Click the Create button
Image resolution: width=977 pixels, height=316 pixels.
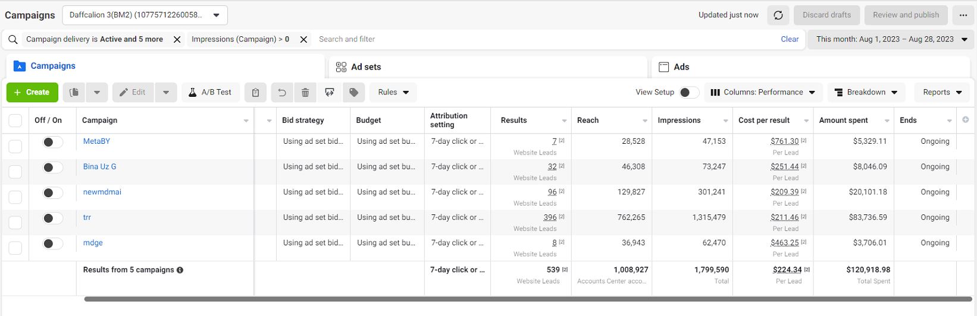pos(32,93)
